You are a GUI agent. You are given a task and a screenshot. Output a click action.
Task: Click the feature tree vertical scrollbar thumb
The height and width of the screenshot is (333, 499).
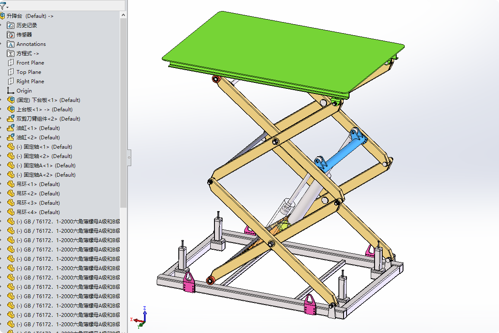[124, 113]
